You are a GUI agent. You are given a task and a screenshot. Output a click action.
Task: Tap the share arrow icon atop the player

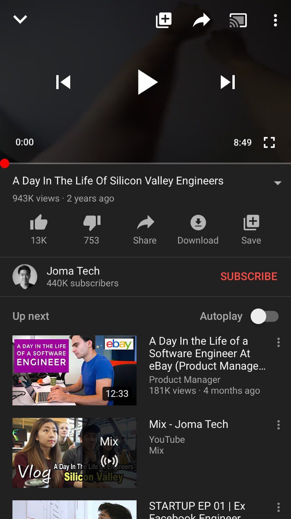click(x=201, y=20)
